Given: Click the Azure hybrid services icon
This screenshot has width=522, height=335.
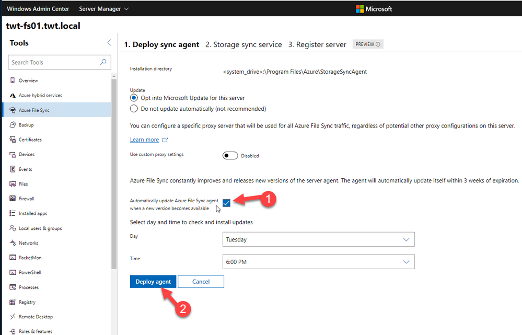Looking at the screenshot, I should (13, 95).
